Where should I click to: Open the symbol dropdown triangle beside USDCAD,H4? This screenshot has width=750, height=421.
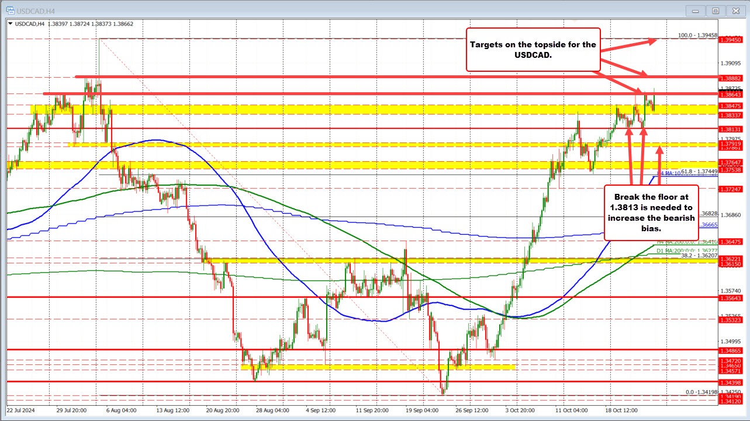coord(11,22)
